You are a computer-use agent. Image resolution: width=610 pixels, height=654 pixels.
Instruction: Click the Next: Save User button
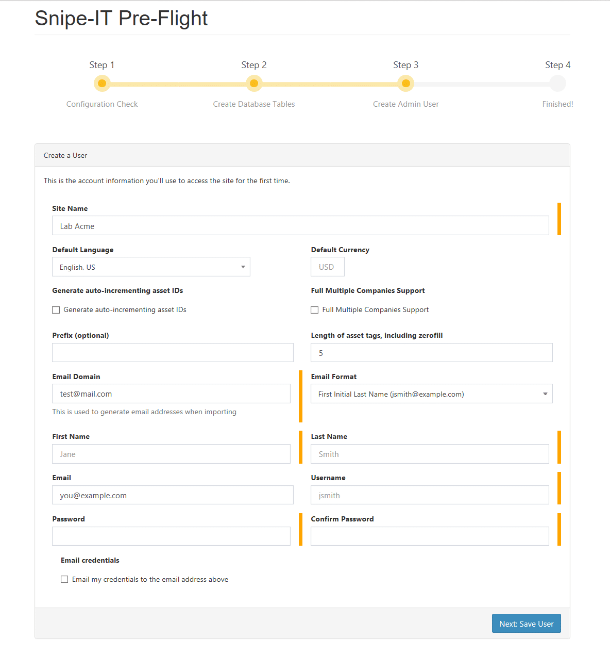[x=527, y=623]
